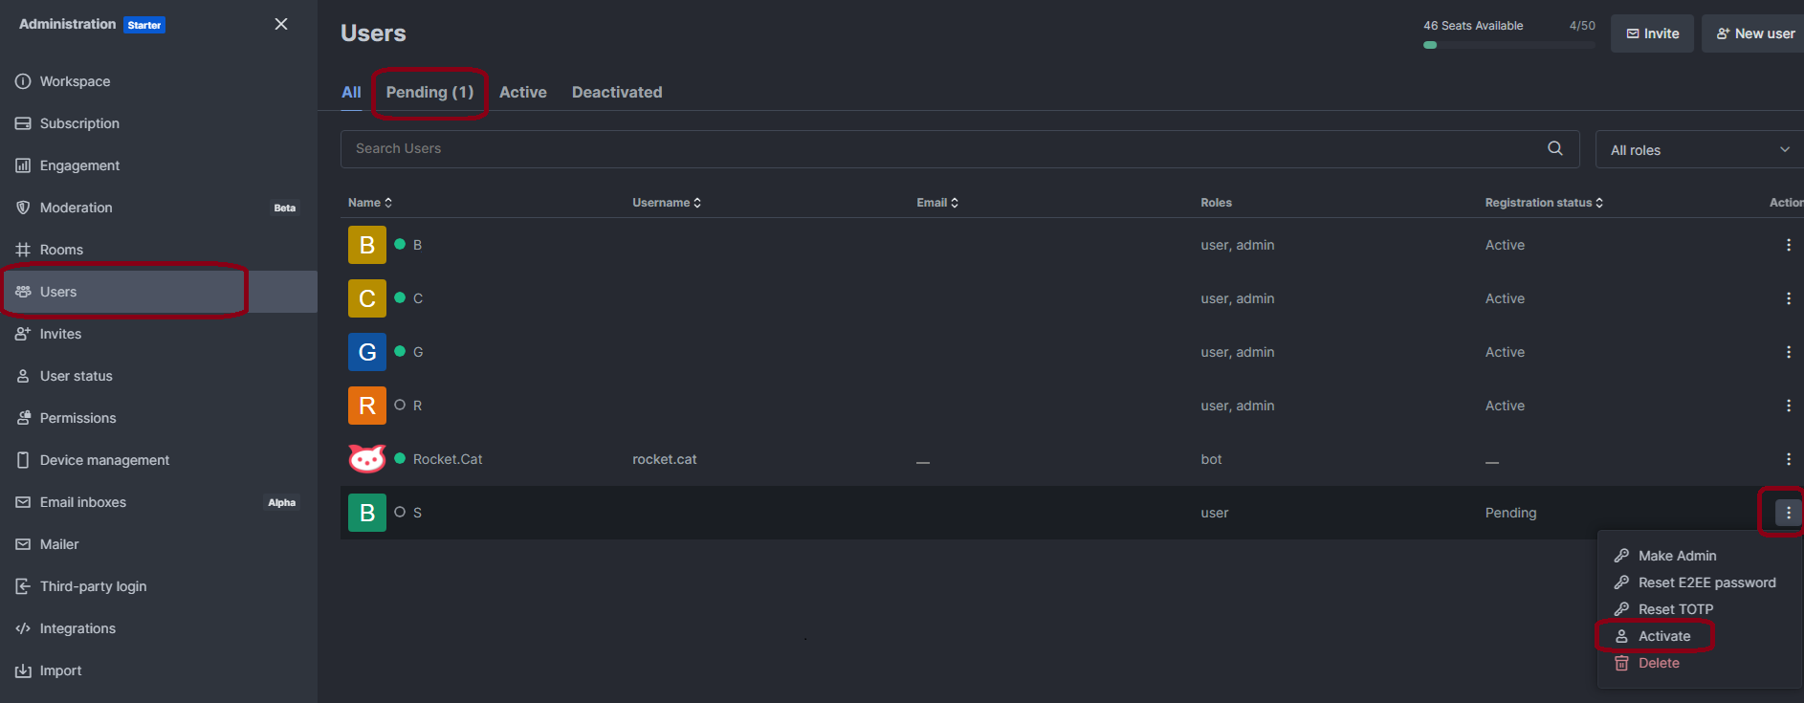Screen dimensions: 1804x703
Task: Open the Workspace admin section
Action: [x=75, y=81]
